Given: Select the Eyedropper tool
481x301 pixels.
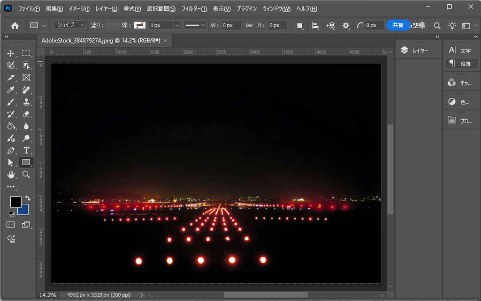Looking at the screenshot, I should [11, 89].
